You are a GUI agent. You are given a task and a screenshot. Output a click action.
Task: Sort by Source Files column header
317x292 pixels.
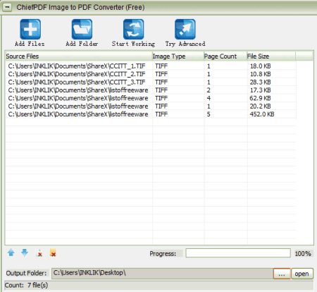(x=79, y=56)
